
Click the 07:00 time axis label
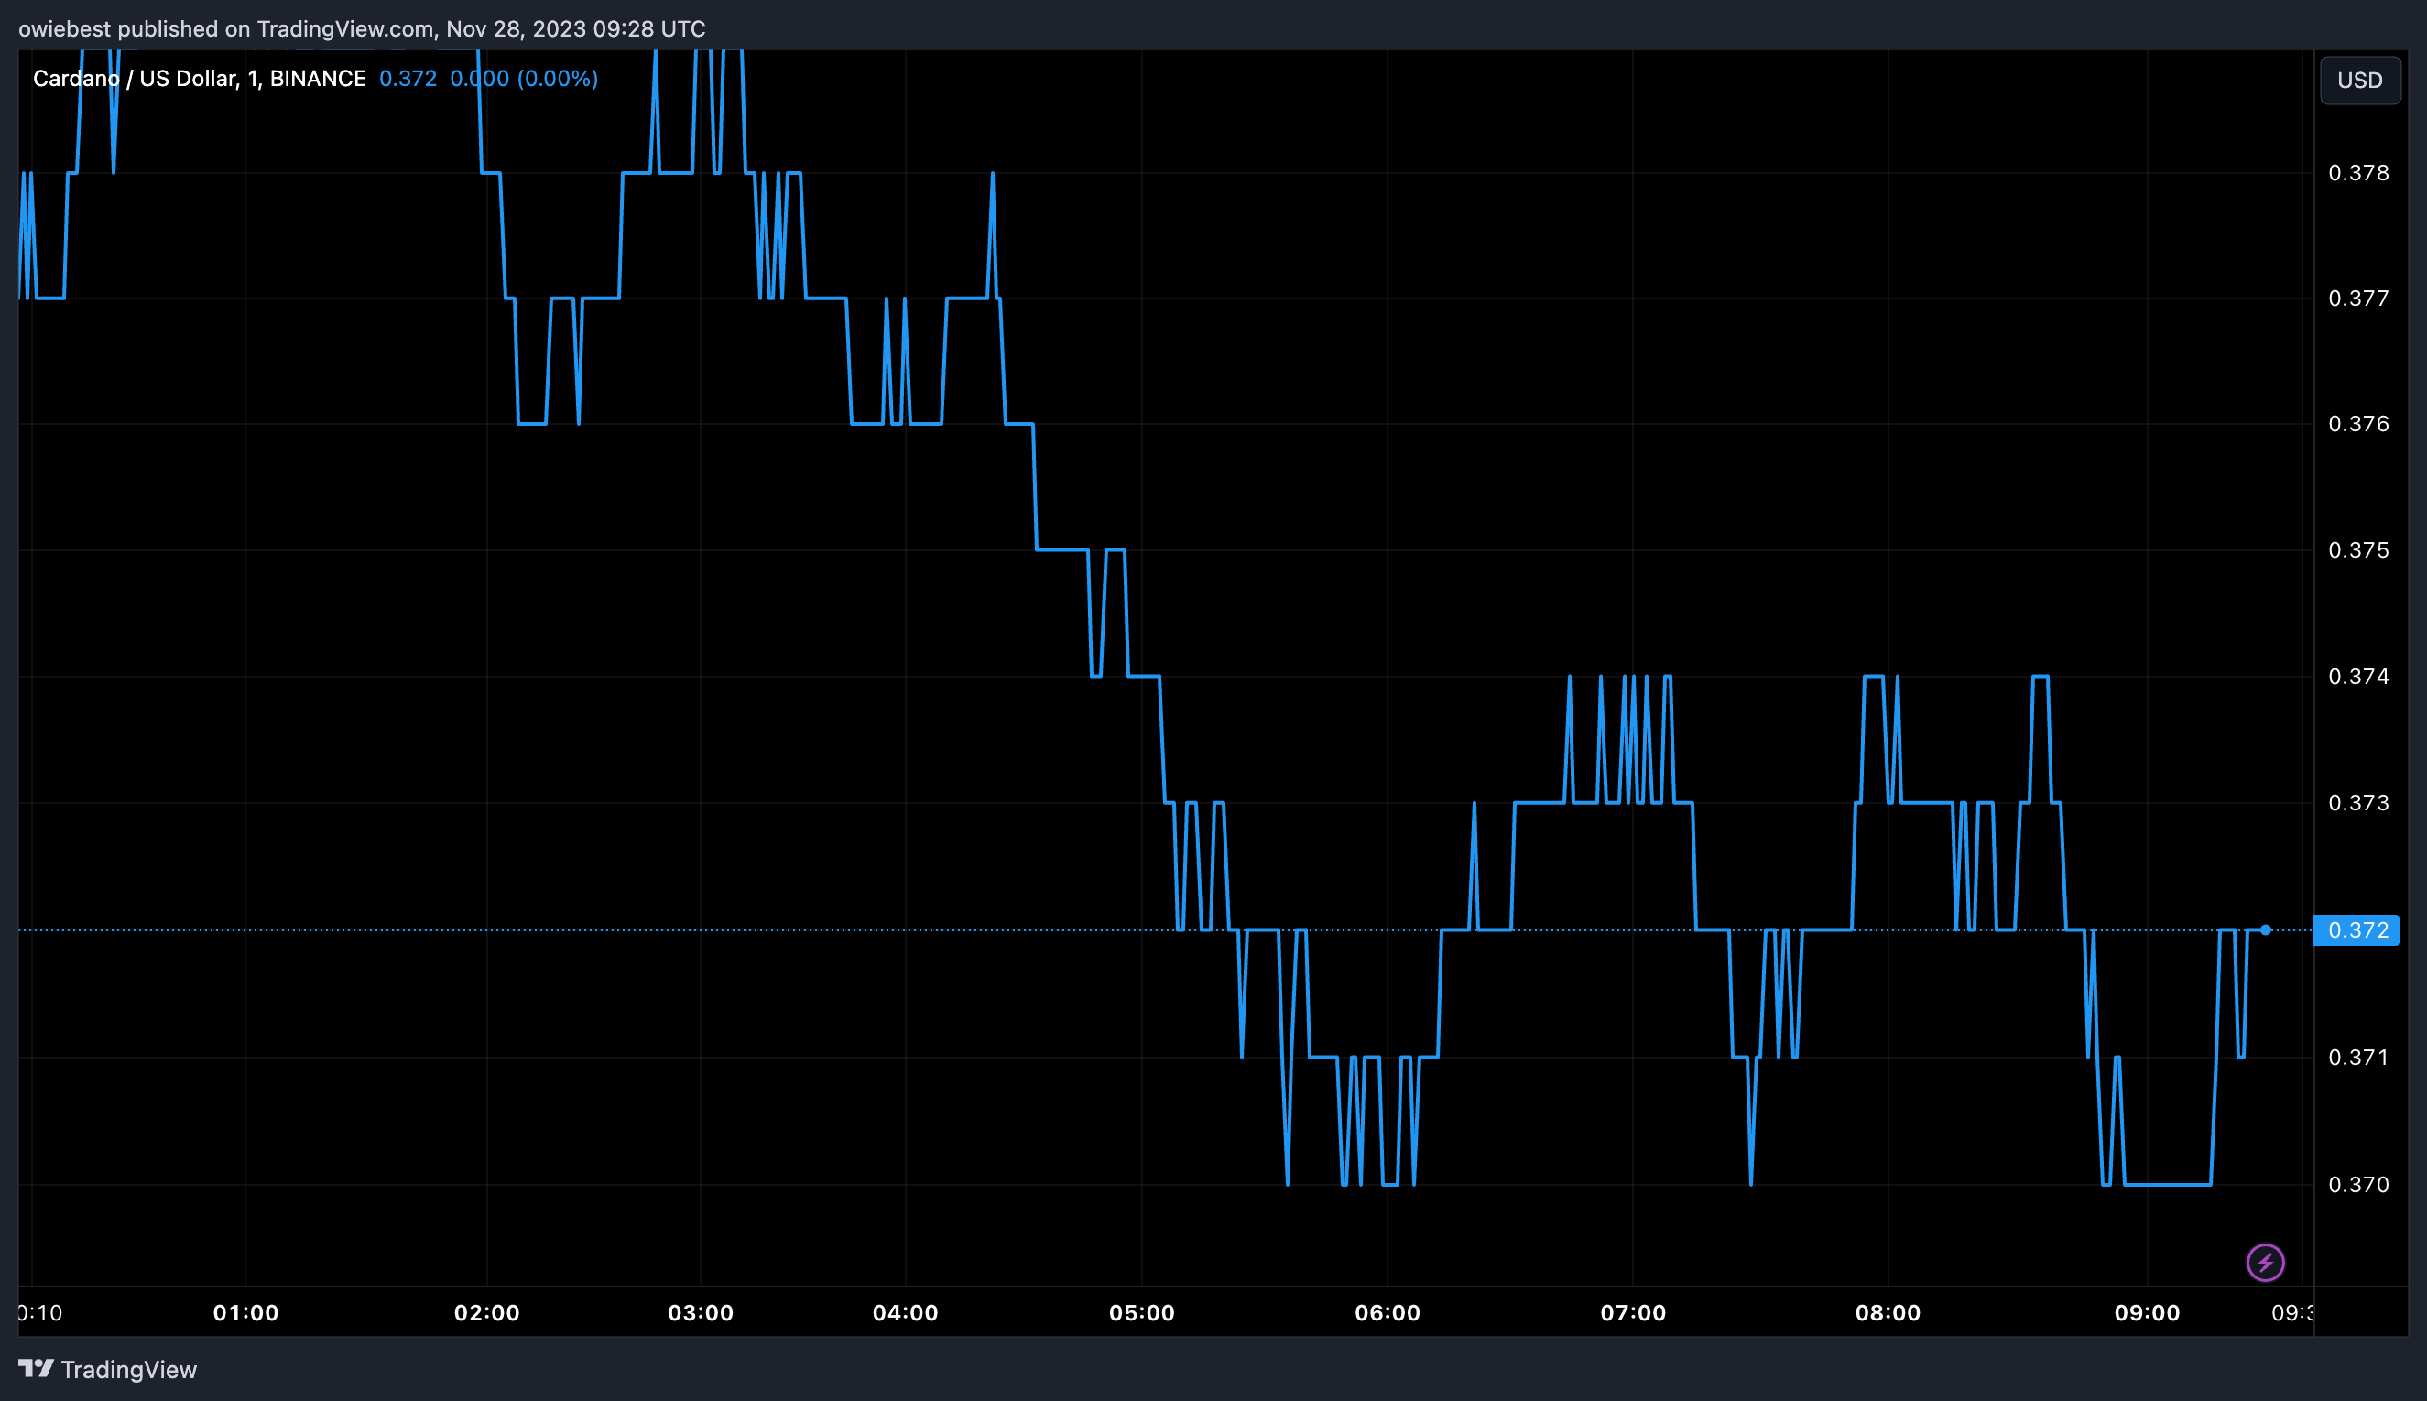(x=1632, y=1312)
